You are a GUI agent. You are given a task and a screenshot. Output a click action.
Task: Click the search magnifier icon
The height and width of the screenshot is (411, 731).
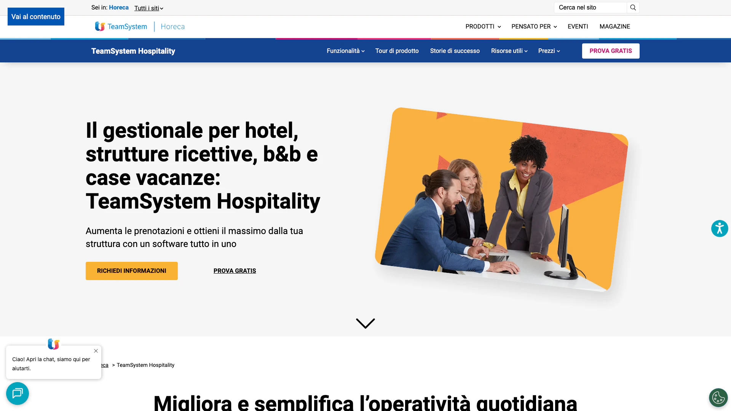[x=633, y=8]
